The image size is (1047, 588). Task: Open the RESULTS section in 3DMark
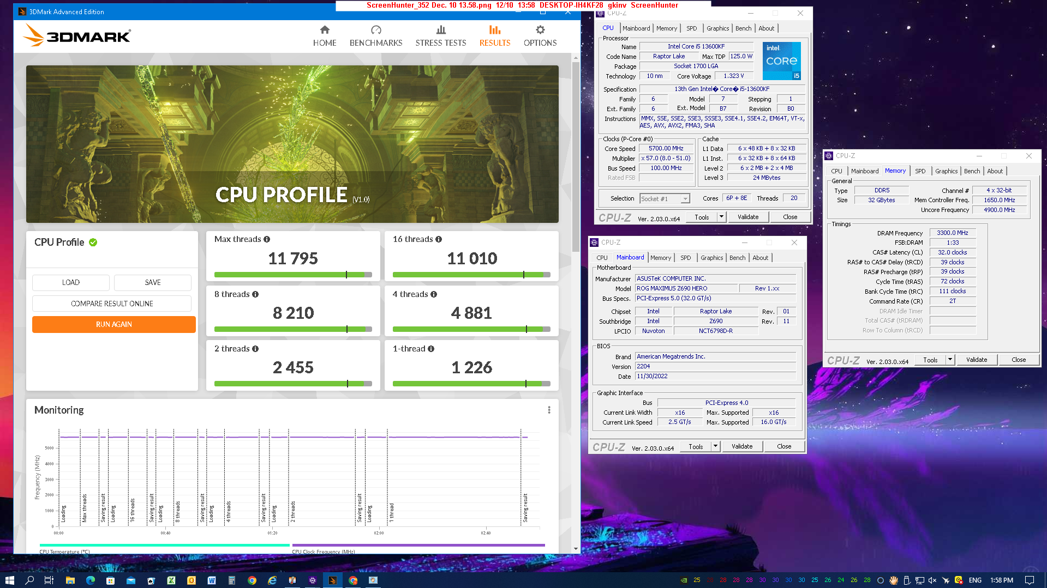[495, 36]
